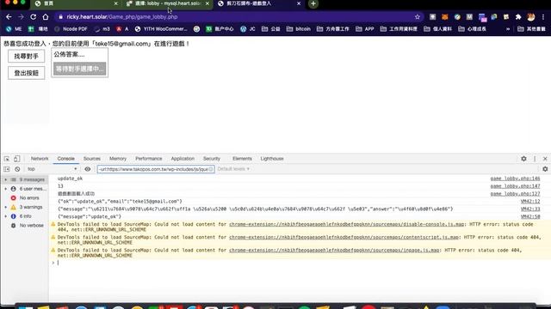Open the game_lobby.php:127 source link
Screen dimensions: 551x309
(x=515, y=194)
